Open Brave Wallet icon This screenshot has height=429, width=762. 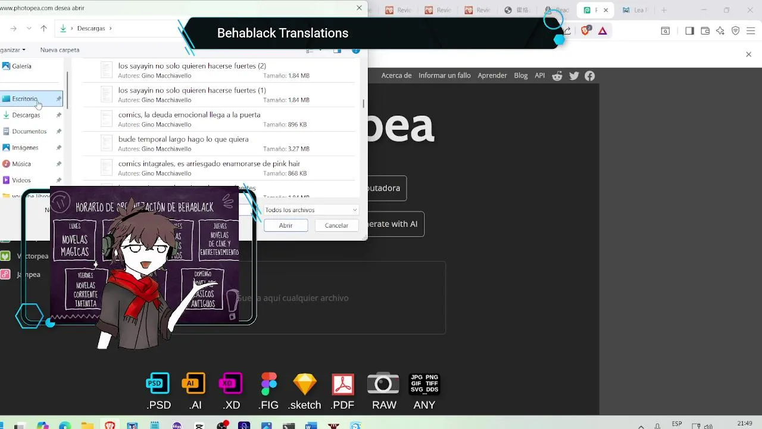click(705, 31)
